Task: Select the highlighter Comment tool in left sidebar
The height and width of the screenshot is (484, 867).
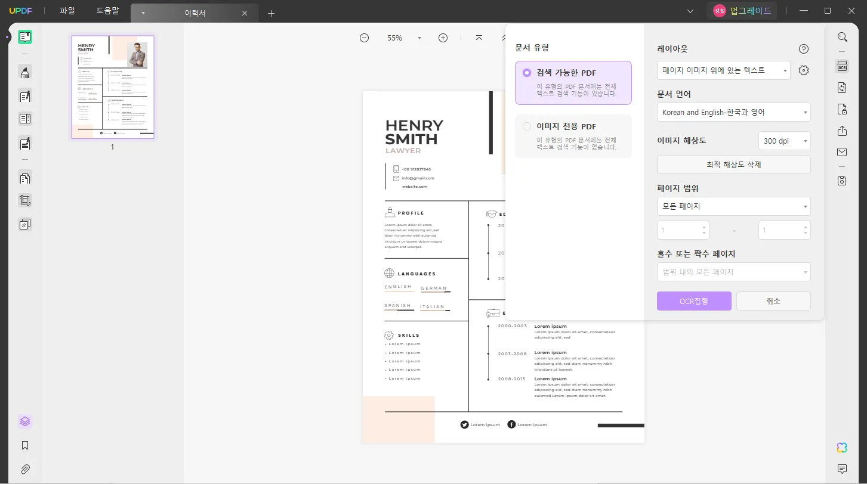Action: point(24,73)
